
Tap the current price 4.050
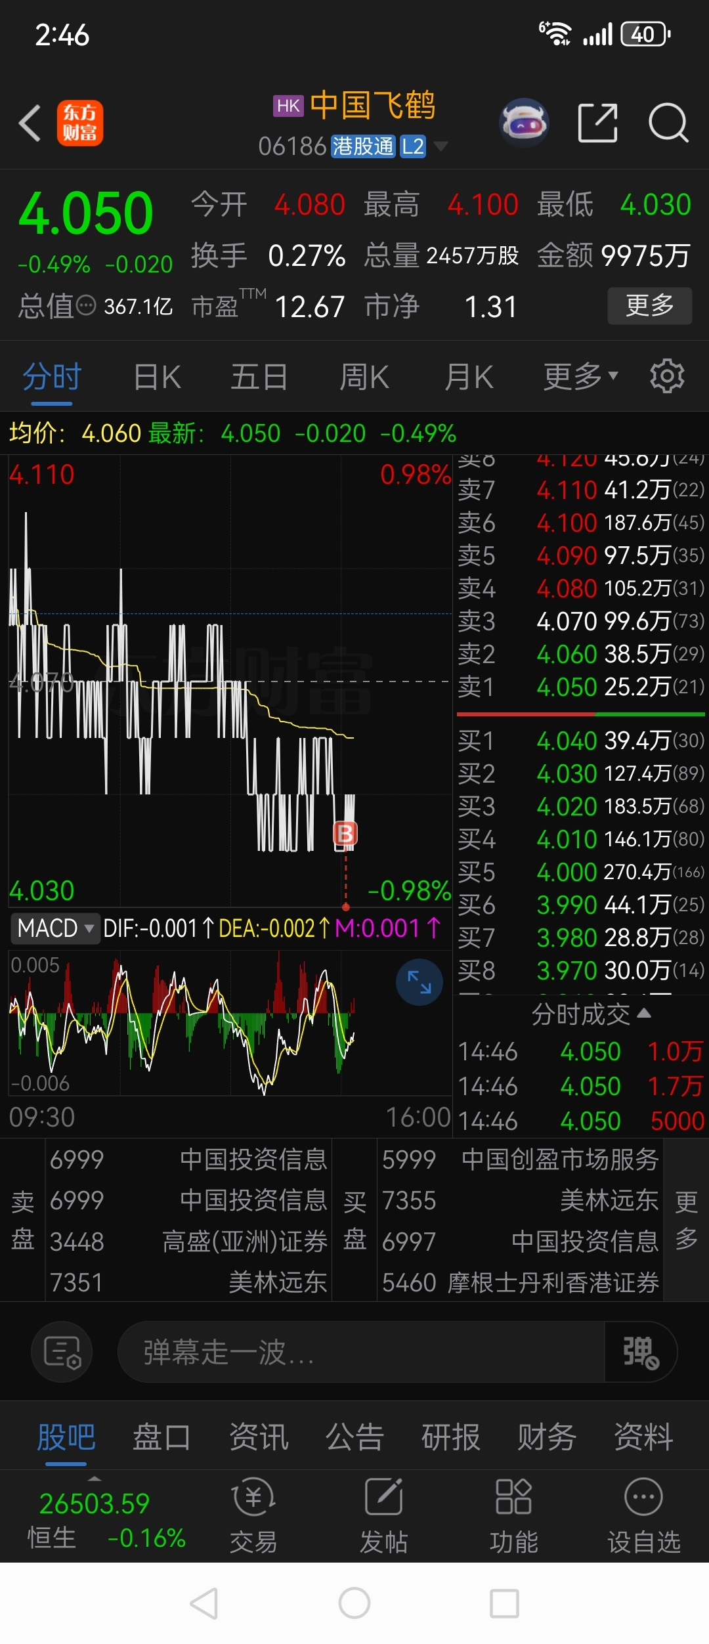pyautogui.click(x=86, y=213)
